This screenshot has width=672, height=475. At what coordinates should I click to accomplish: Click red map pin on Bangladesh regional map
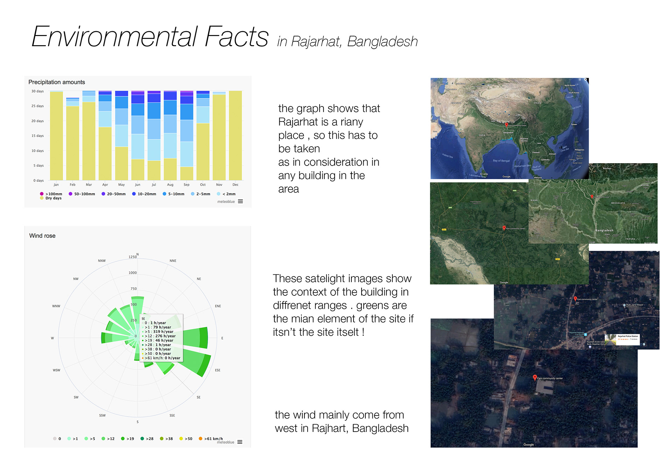tap(592, 196)
